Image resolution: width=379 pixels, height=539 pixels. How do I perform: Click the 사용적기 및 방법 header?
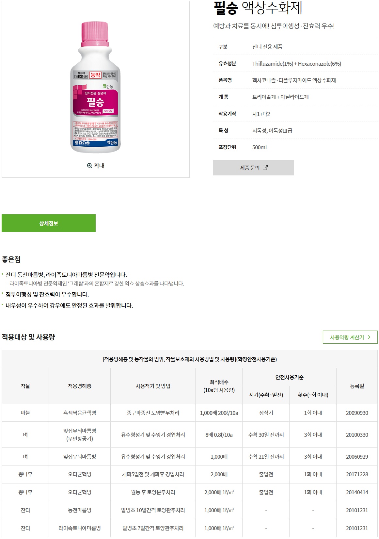click(153, 386)
